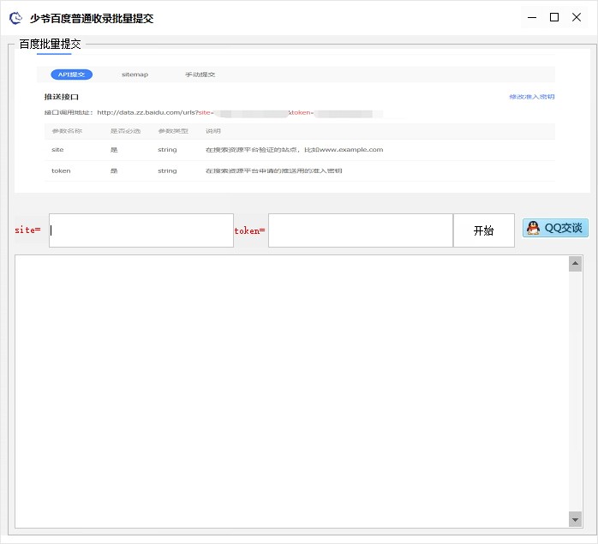Click the 参数类型 column header

click(x=173, y=131)
